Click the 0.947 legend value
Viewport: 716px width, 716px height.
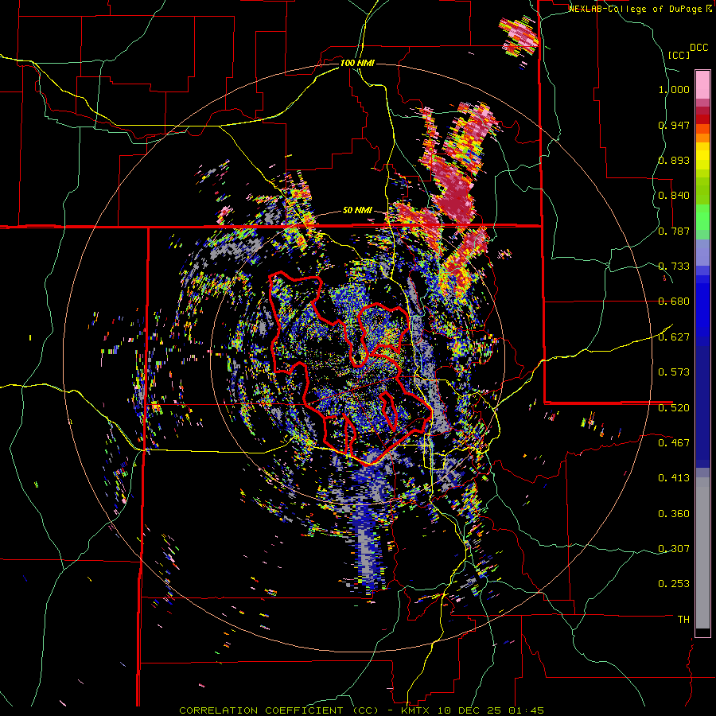pyautogui.click(x=674, y=125)
